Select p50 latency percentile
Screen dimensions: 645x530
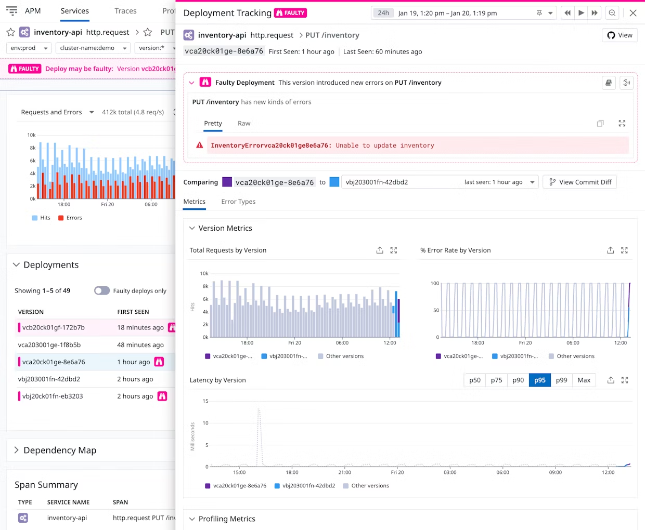point(475,380)
